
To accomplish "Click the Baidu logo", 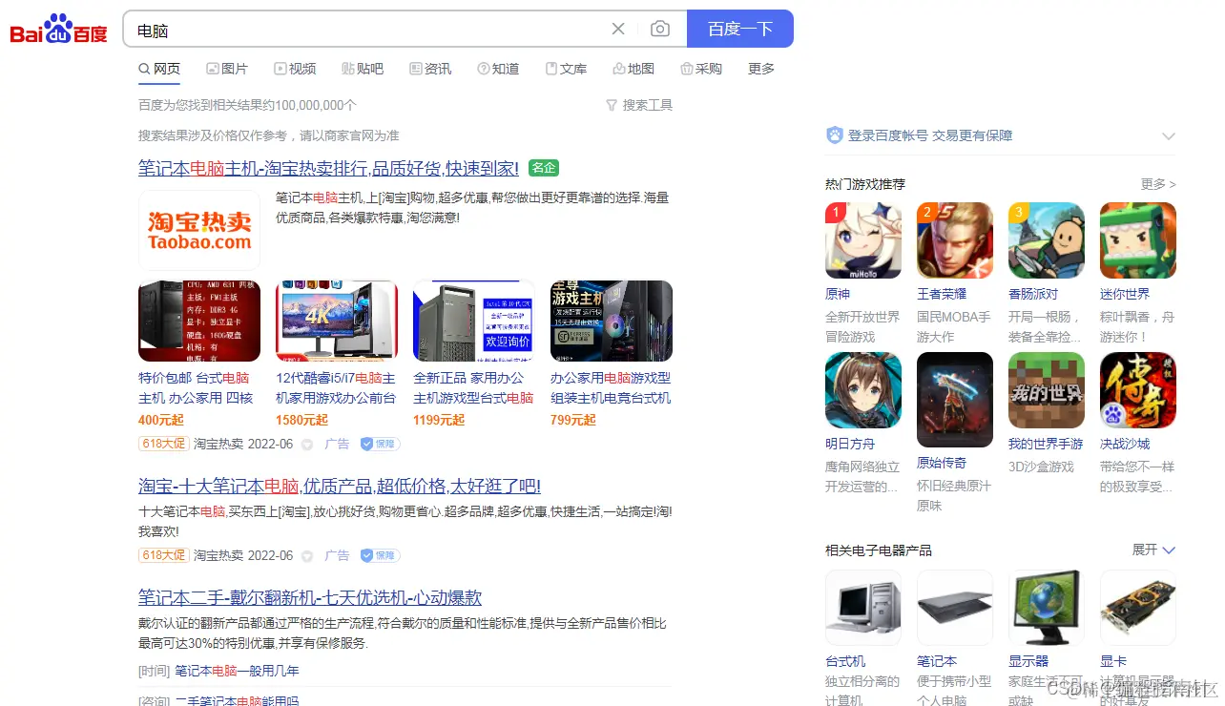I will 58,31.
